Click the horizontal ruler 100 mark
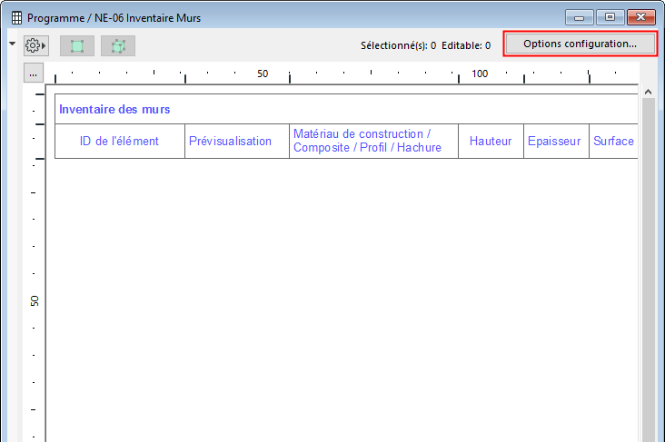Screen dimensions: 665x442 (480, 74)
